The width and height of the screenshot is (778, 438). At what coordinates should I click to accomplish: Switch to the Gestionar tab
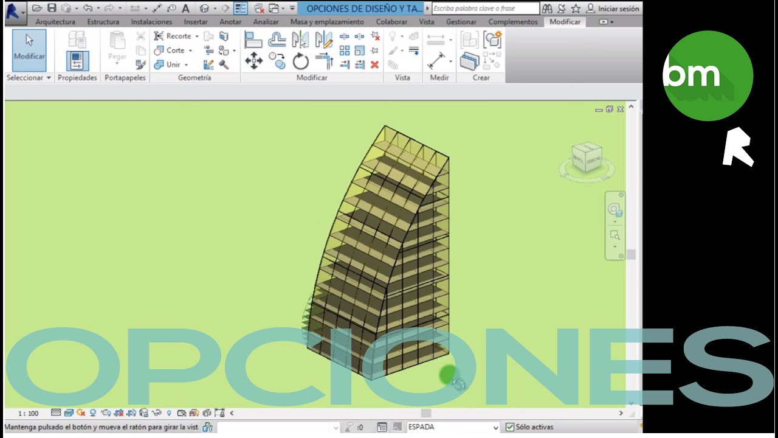461,22
